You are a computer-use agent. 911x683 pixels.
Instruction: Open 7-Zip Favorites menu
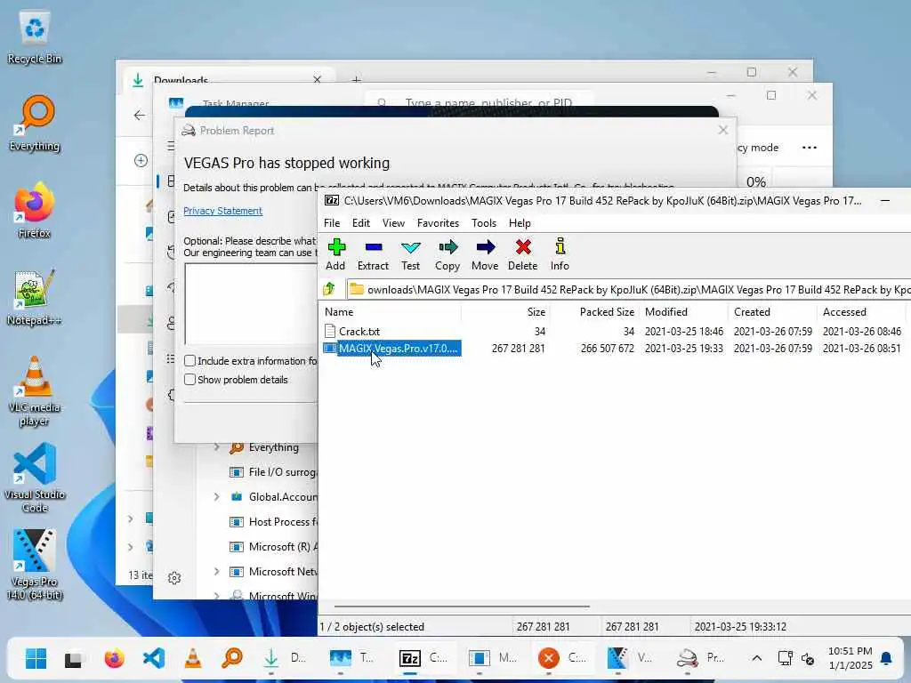pyautogui.click(x=438, y=223)
